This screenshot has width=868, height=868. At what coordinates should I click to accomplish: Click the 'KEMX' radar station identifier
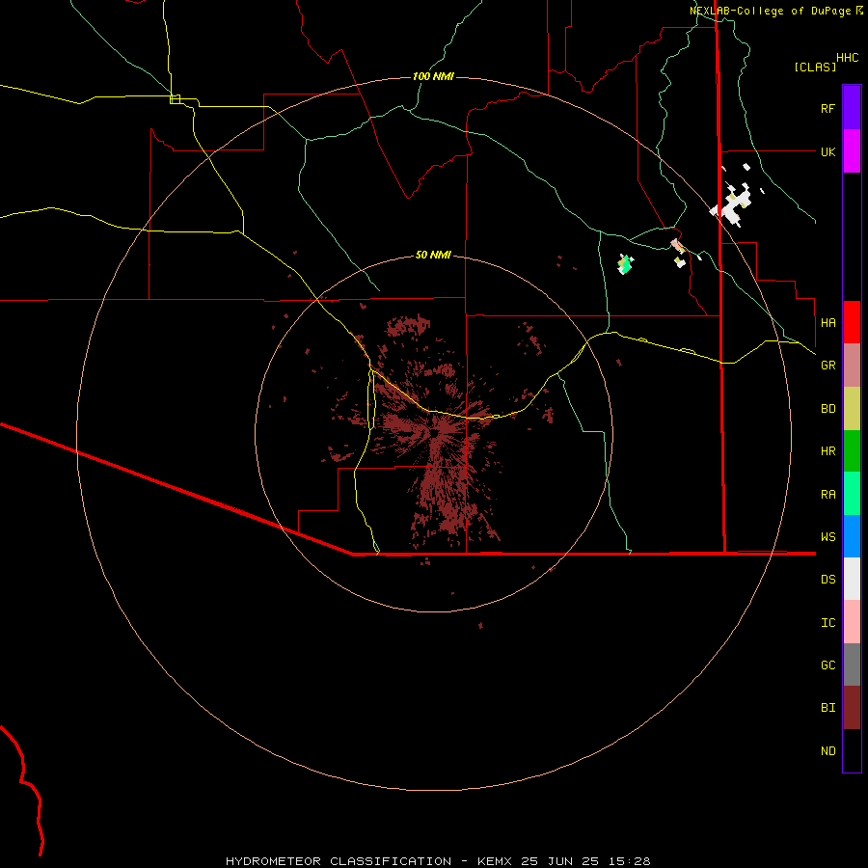(495, 861)
